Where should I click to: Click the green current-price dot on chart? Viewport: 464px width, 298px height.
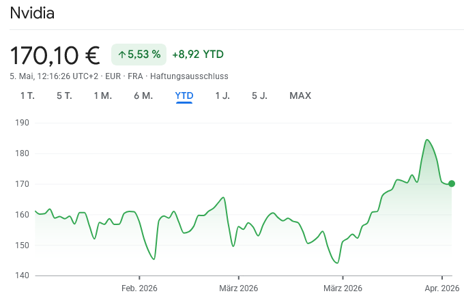[452, 183]
